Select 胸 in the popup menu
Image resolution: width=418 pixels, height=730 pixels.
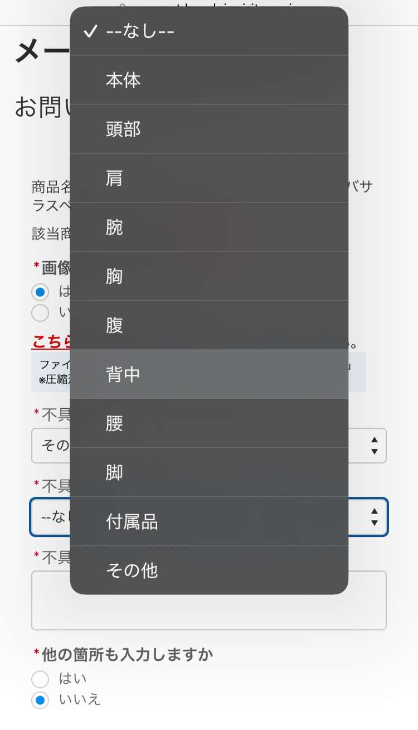click(x=209, y=276)
